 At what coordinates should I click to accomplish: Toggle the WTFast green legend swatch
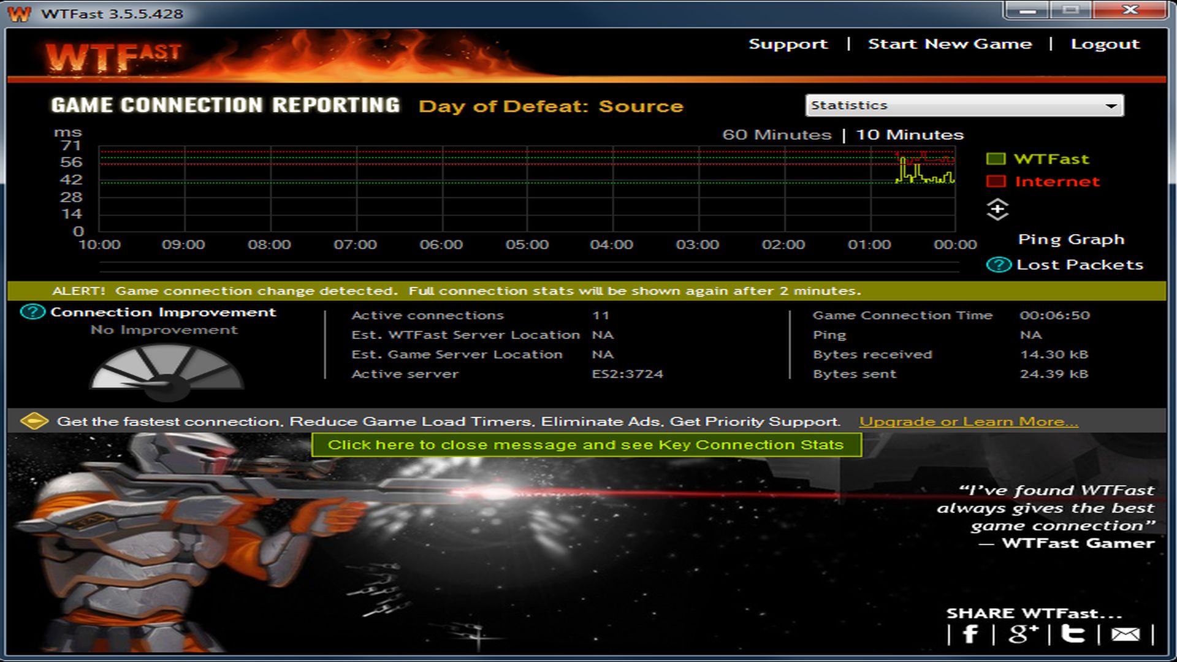996,159
